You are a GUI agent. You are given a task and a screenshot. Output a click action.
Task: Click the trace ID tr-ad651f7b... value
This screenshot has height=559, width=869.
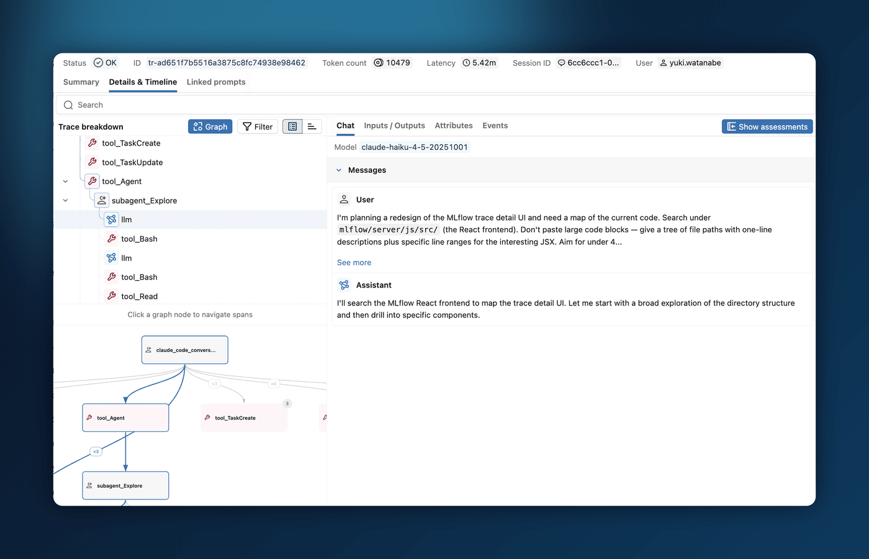(x=227, y=63)
